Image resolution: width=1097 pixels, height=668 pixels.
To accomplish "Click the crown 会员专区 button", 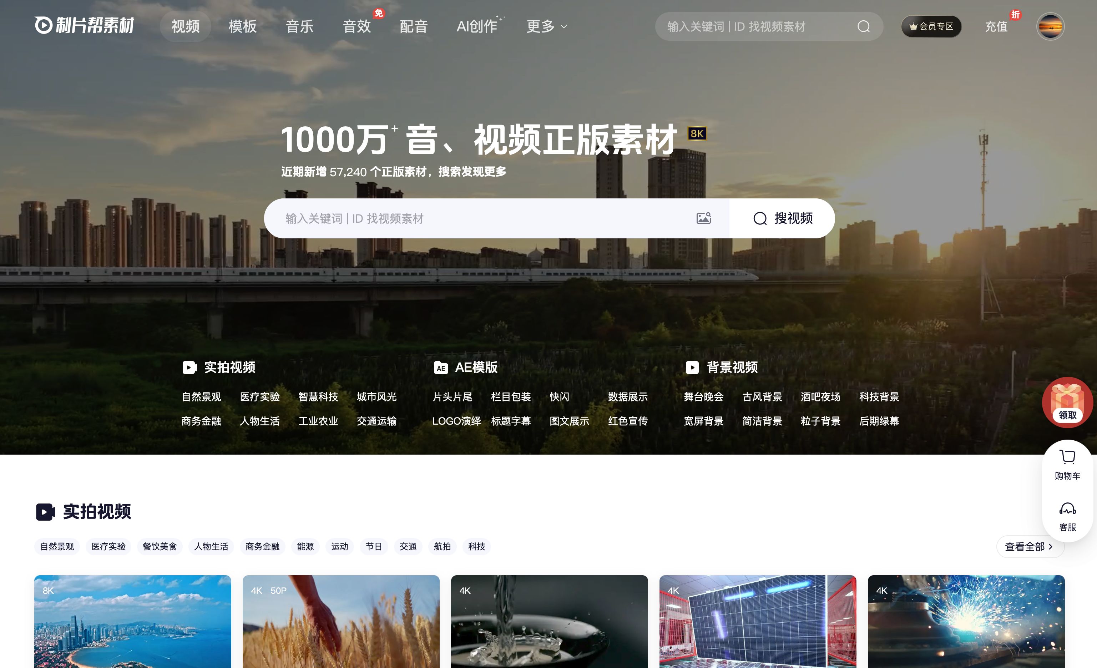I will [x=931, y=27].
